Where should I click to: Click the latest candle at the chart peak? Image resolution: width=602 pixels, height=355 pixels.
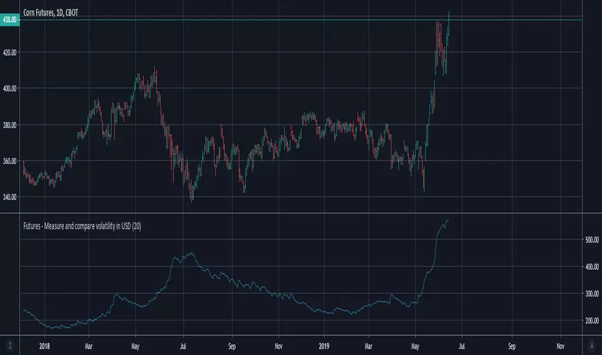tap(449, 23)
